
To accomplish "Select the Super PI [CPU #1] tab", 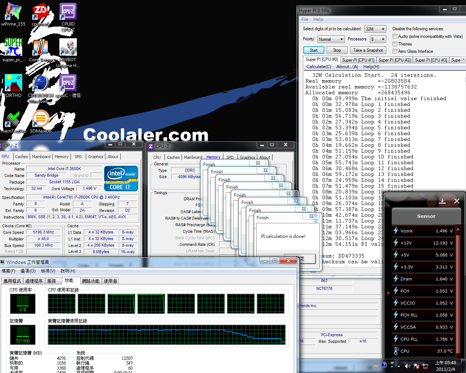I will pyautogui.click(x=358, y=60).
